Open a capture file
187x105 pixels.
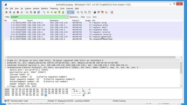click(x=27, y=12)
